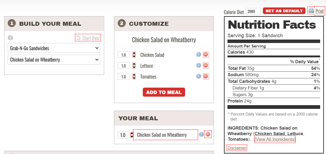
Task: Open the View All Ingredients link
Action: (275, 139)
